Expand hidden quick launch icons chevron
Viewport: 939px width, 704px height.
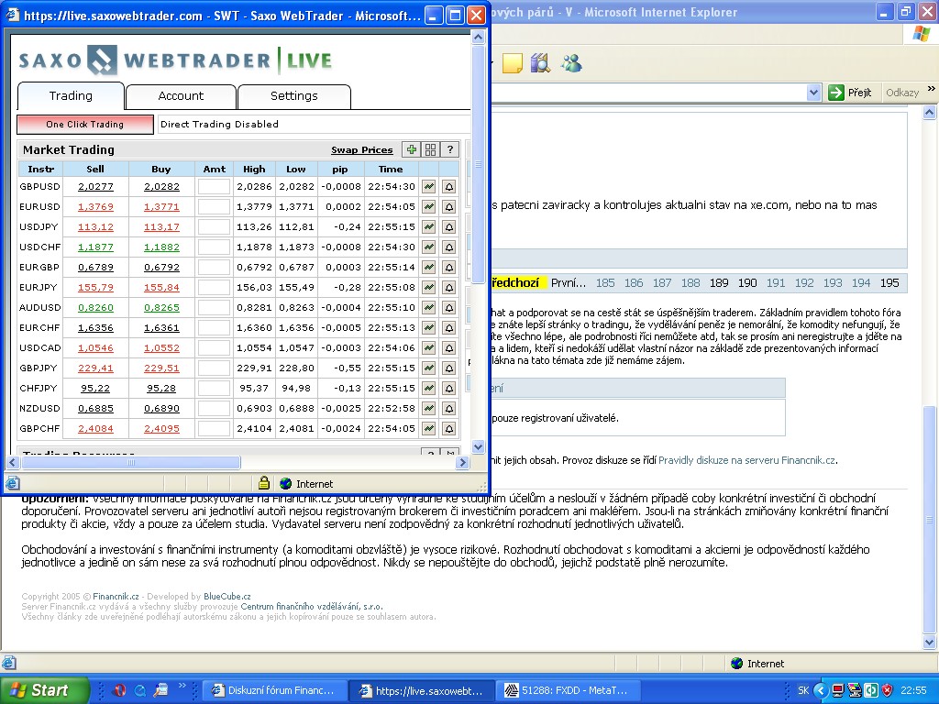pyautogui.click(x=182, y=686)
